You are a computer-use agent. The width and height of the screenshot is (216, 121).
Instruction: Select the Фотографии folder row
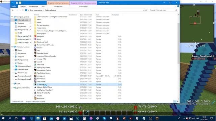pos(78,34)
